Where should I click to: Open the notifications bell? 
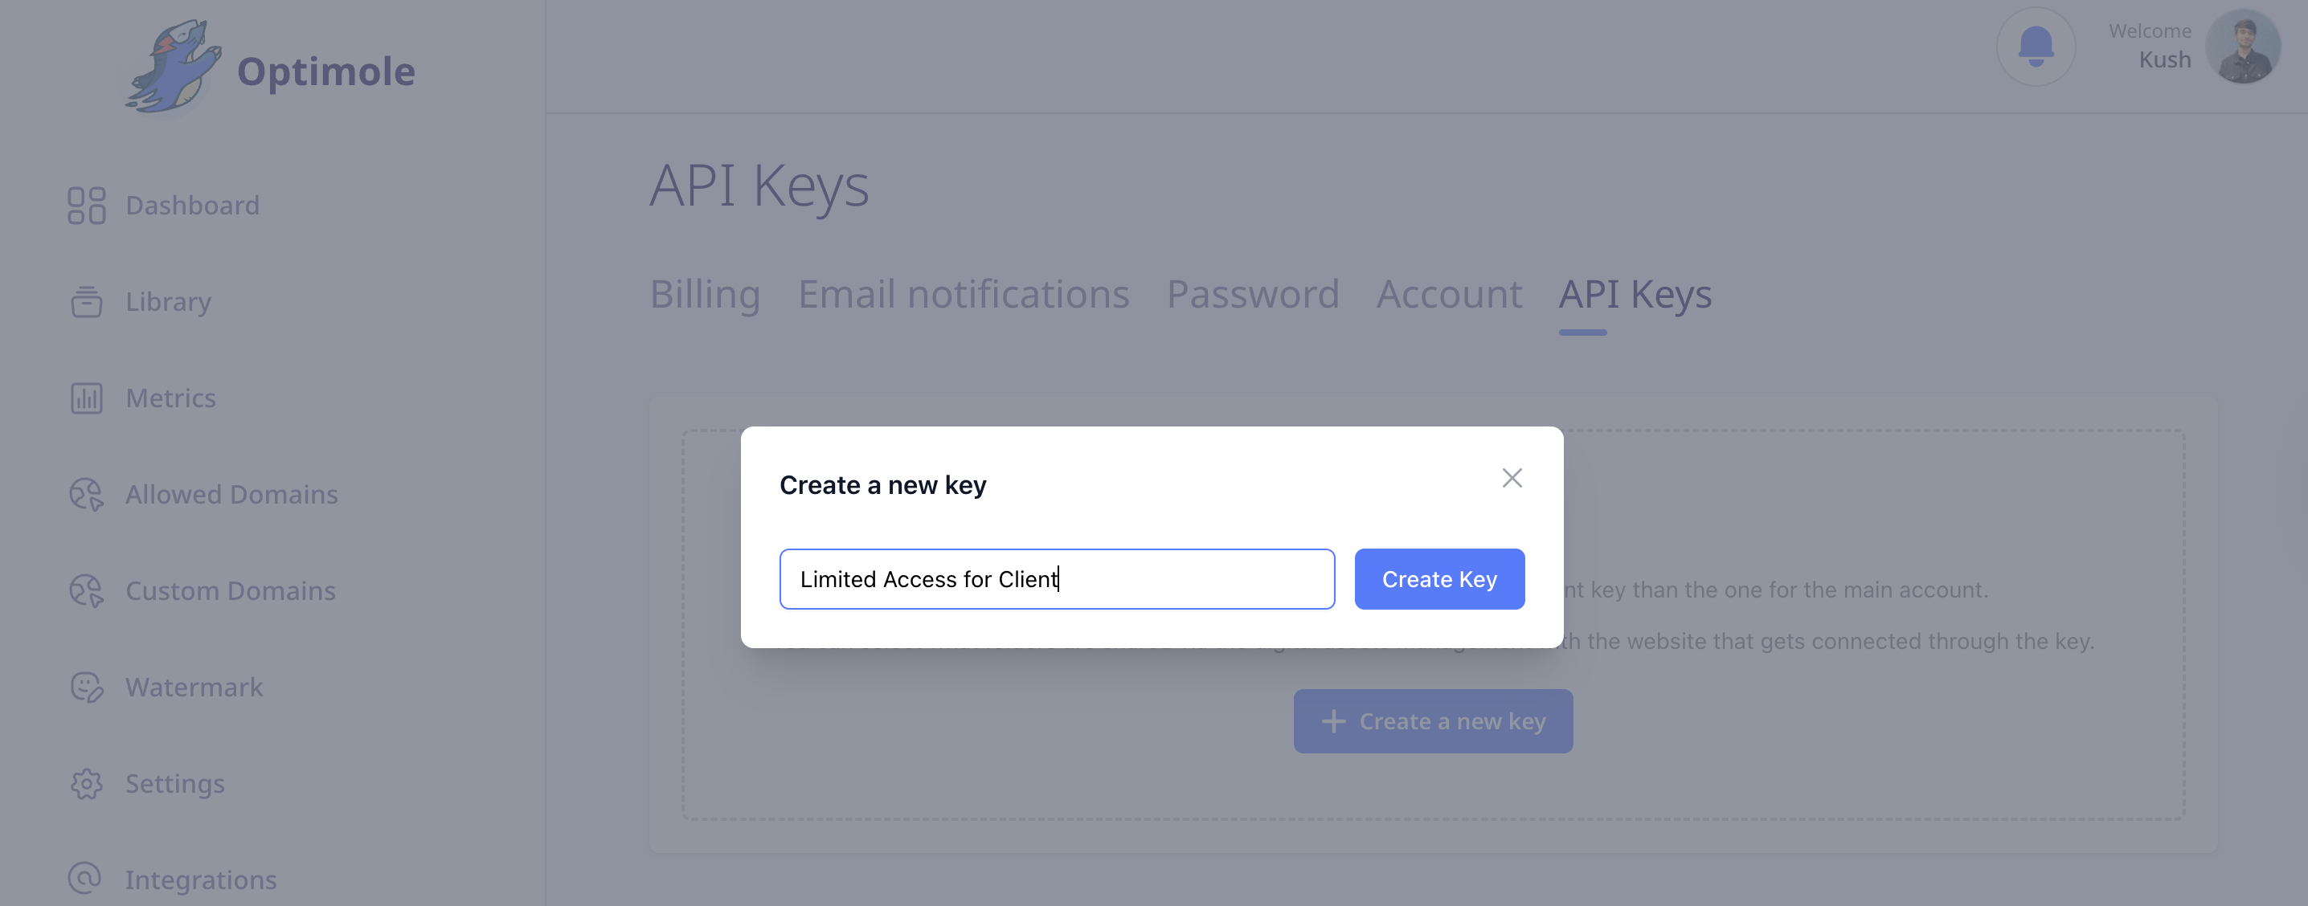point(2036,47)
